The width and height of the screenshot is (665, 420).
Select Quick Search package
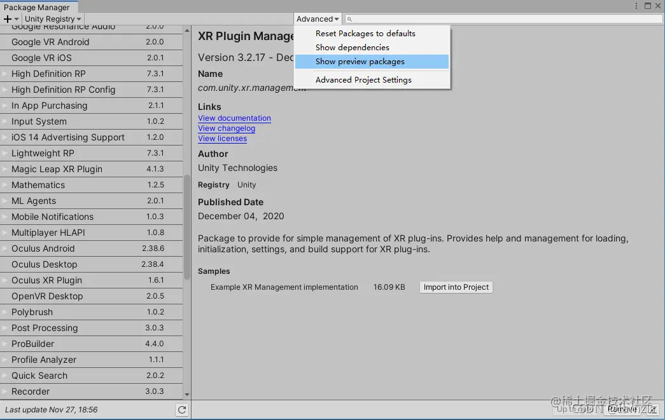coord(91,376)
